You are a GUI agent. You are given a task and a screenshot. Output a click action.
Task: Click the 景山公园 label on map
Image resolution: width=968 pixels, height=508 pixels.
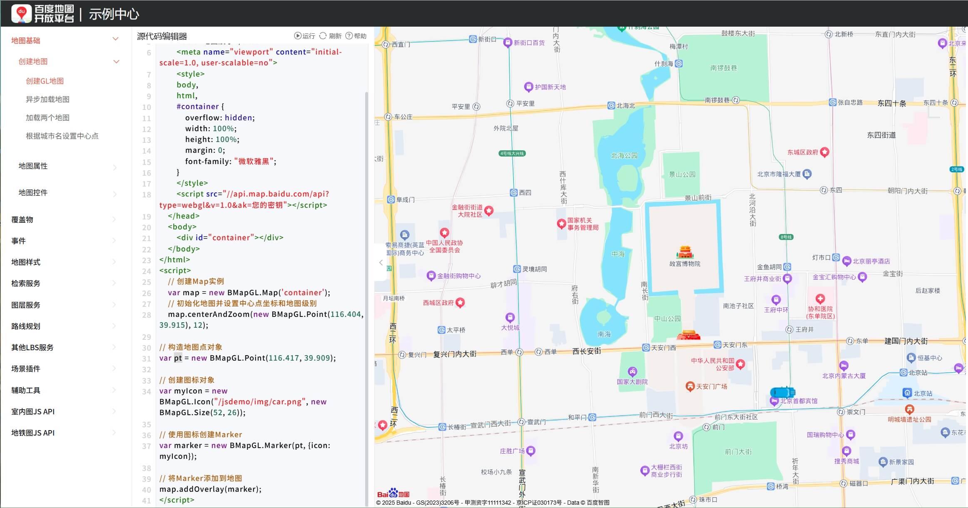682,174
